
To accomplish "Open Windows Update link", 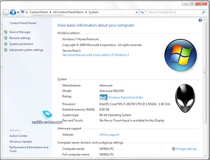I will (21, 141).
